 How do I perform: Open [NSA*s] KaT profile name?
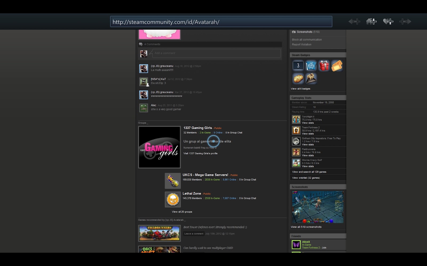[x=158, y=79]
